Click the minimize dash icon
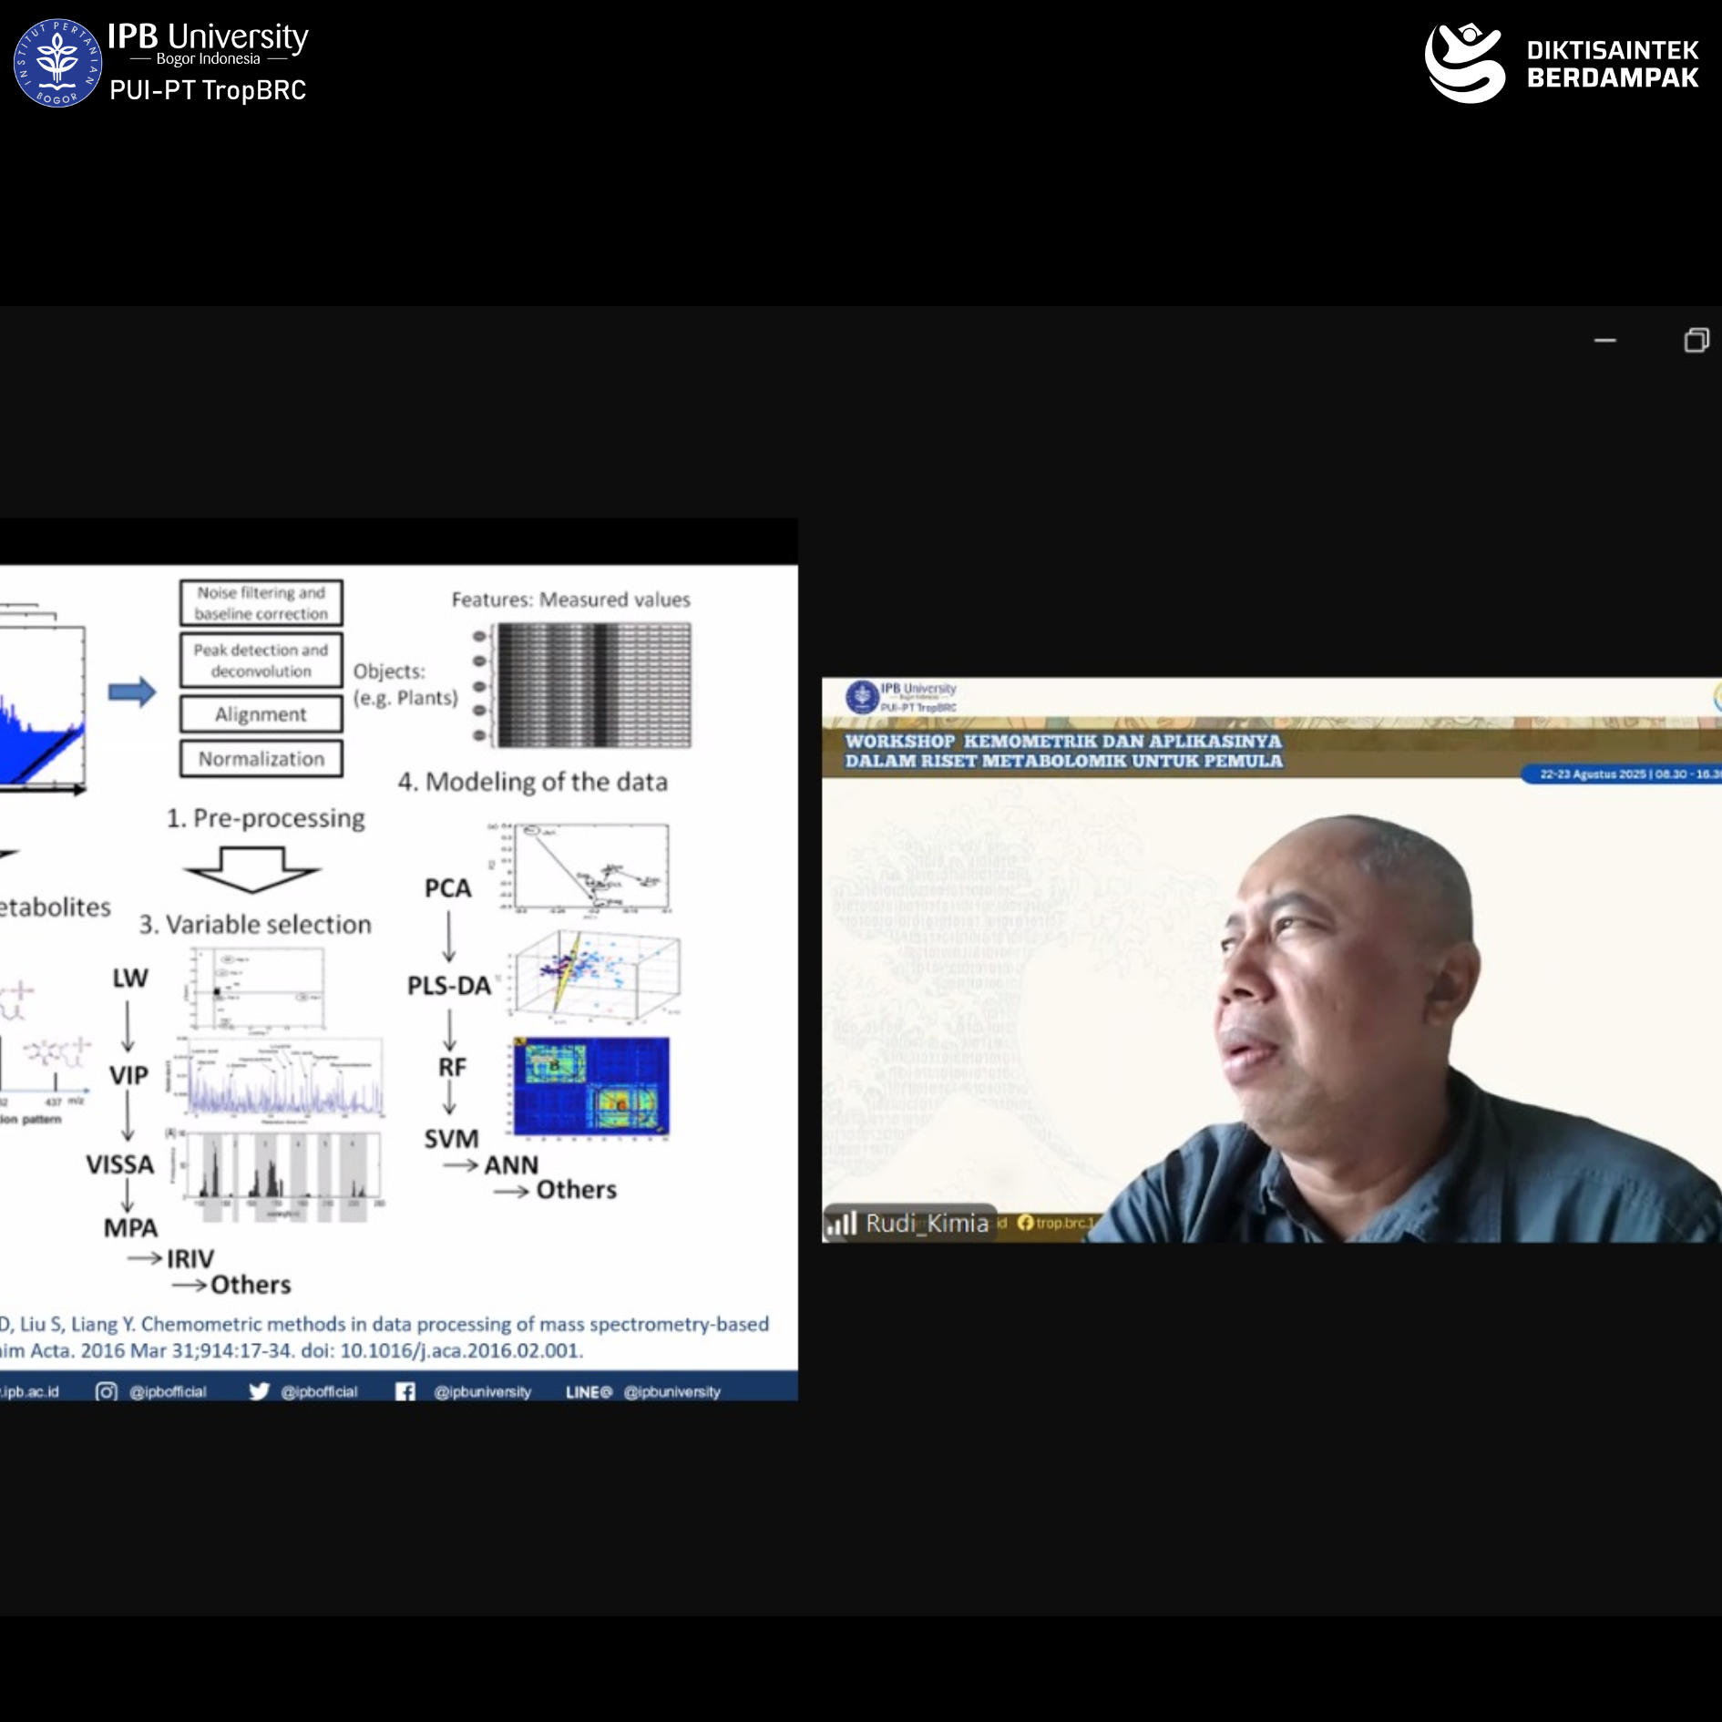This screenshot has height=1722, width=1722. tap(1604, 341)
